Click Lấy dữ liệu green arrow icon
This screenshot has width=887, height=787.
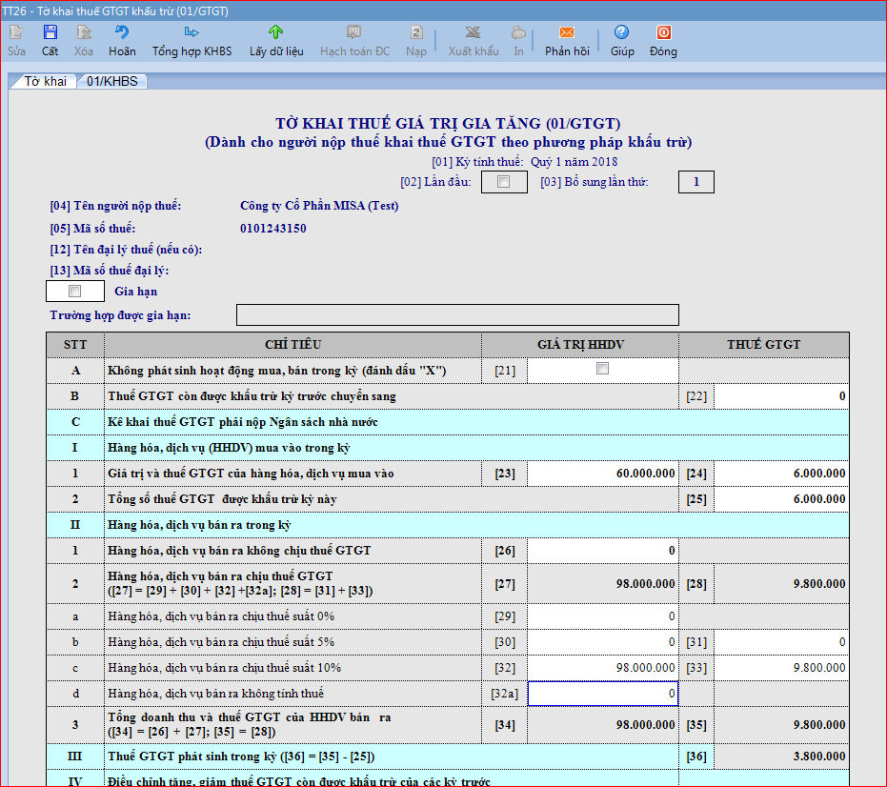pyautogui.click(x=276, y=32)
